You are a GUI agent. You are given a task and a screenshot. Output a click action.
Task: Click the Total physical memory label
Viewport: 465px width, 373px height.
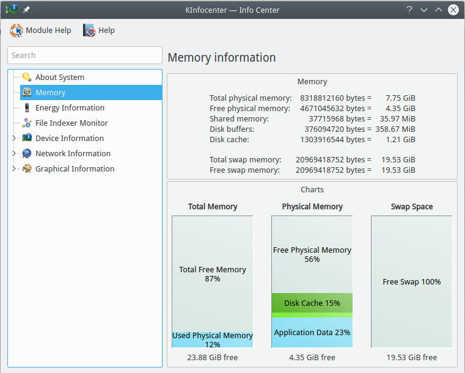pos(251,98)
